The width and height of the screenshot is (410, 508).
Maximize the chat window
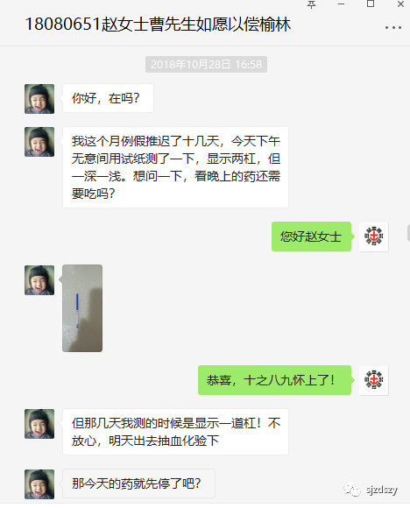371,4
